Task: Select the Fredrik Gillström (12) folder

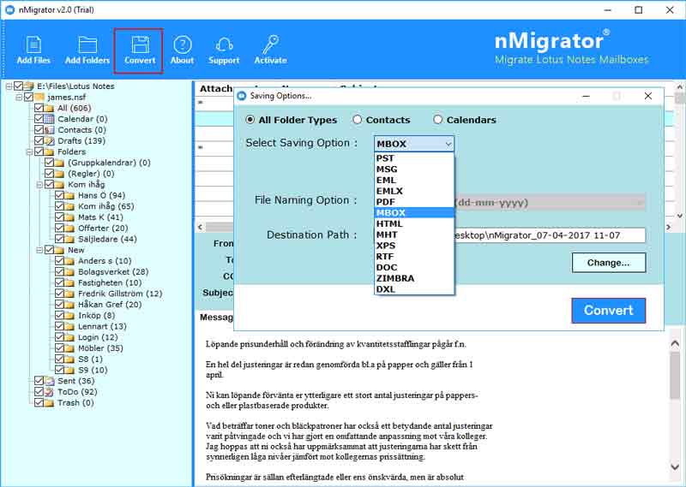Action: click(120, 294)
